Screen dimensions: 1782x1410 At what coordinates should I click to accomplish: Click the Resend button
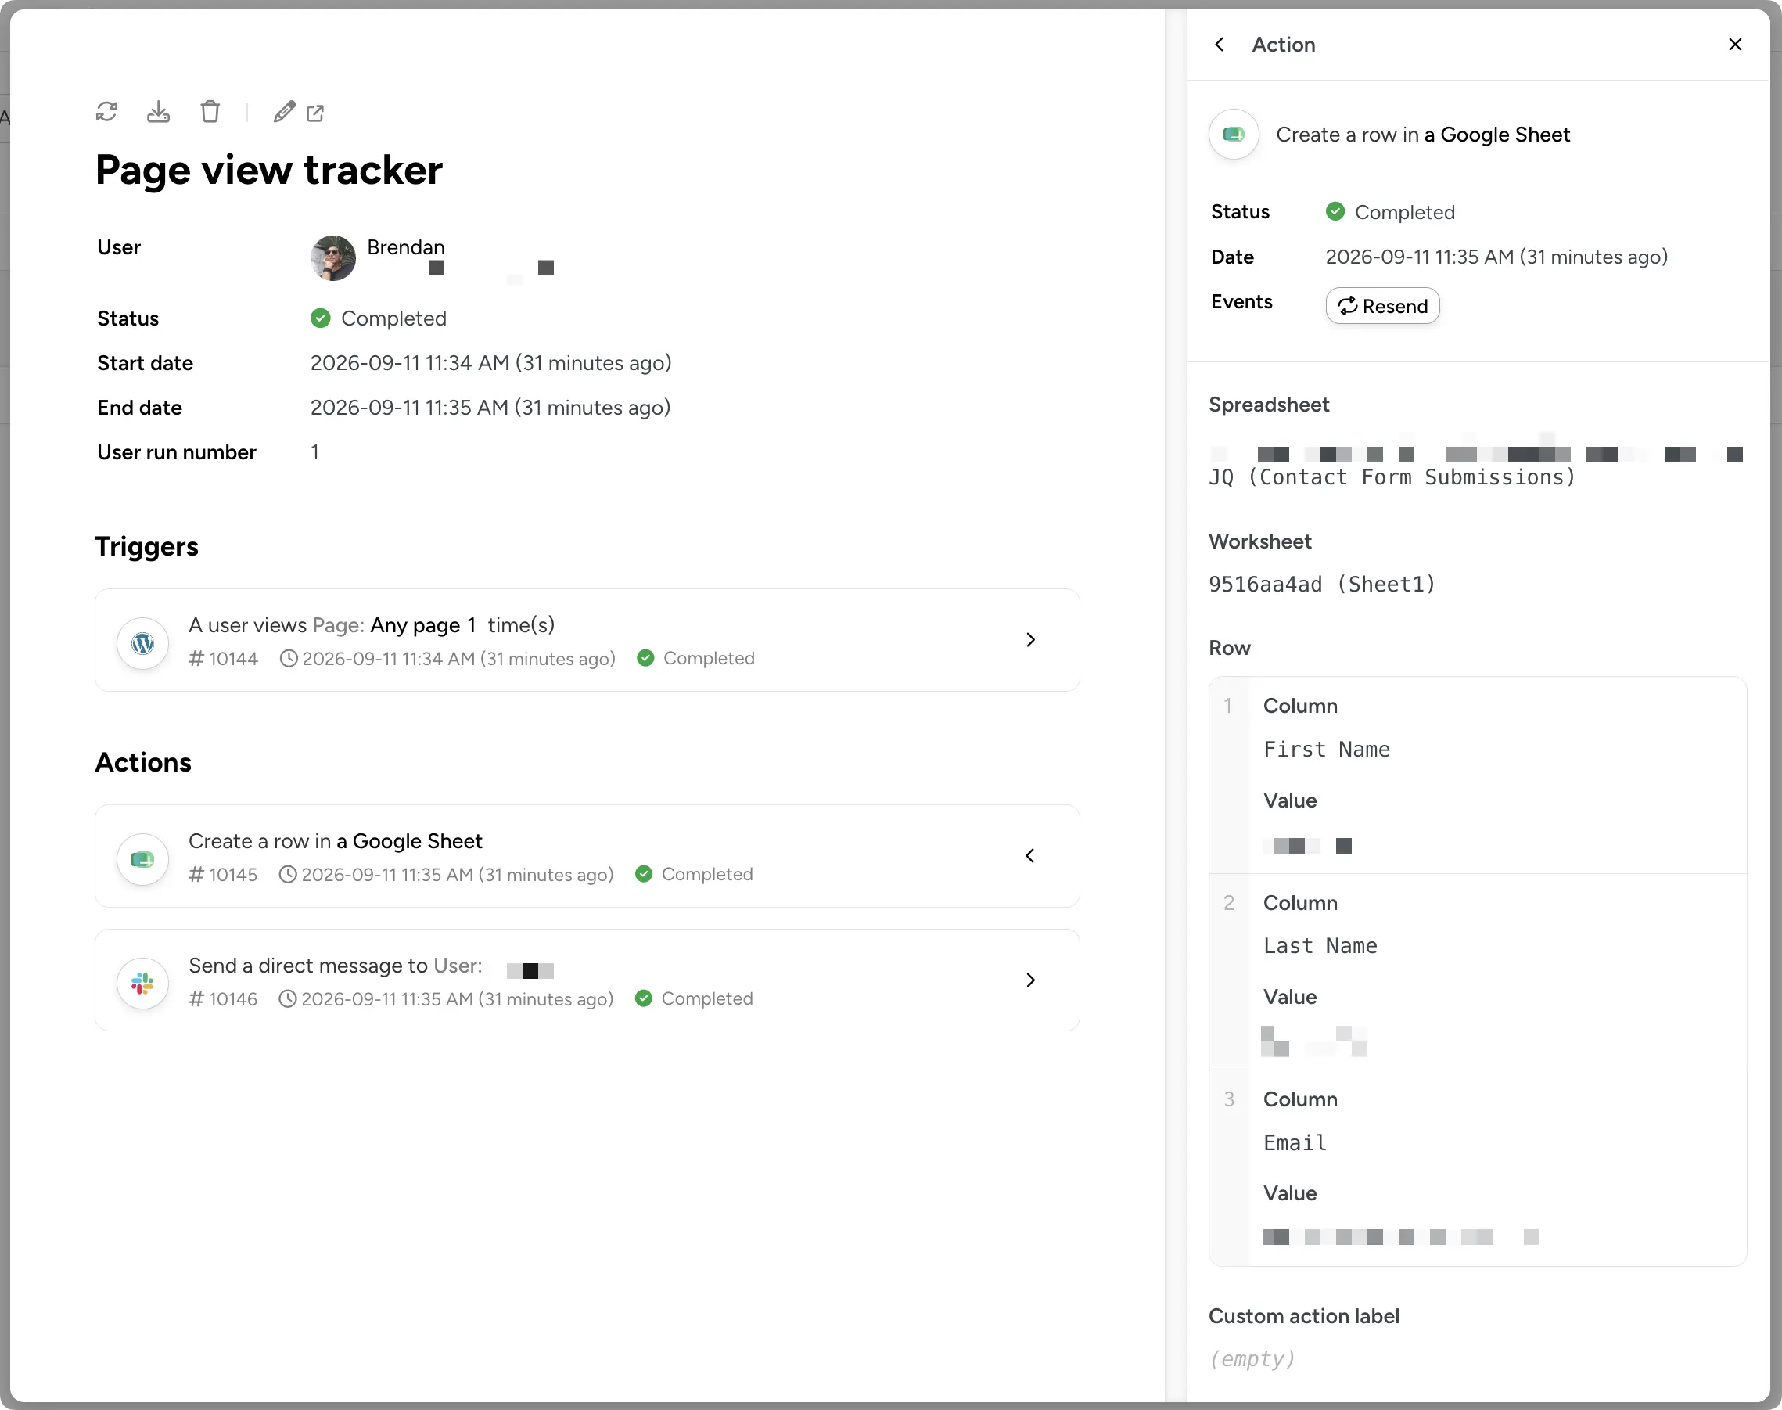click(1382, 305)
